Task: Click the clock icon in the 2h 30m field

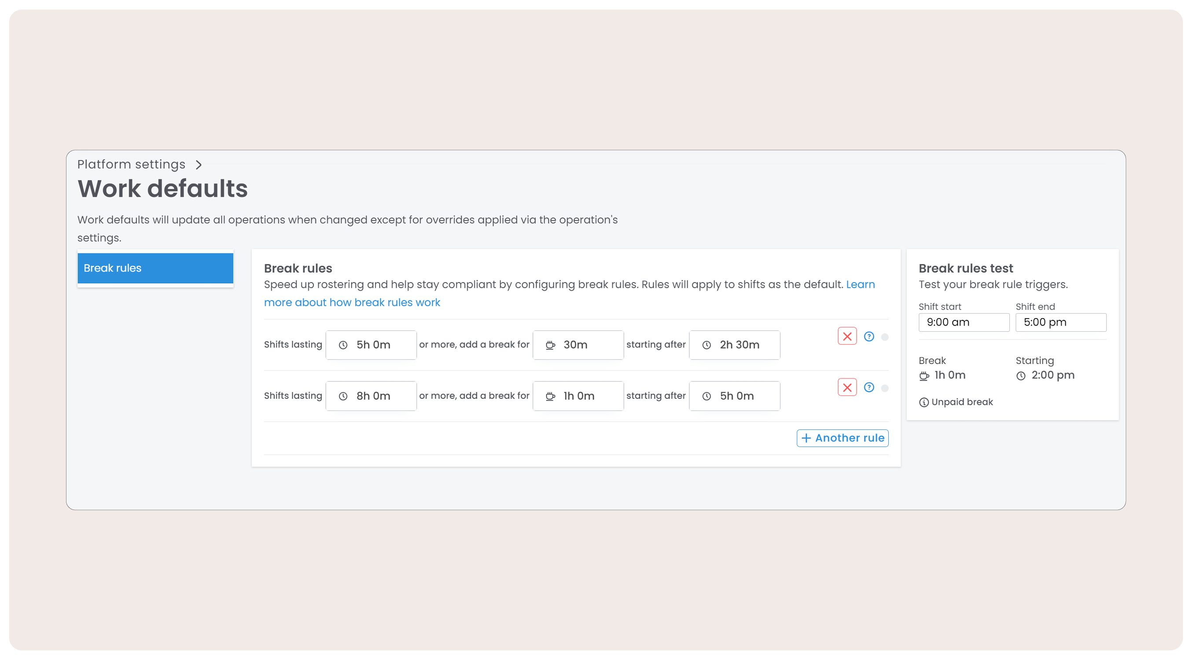Action: tap(706, 345)
